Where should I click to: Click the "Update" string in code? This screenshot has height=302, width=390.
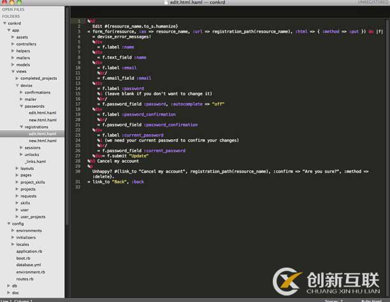click(x=139, y=156)
